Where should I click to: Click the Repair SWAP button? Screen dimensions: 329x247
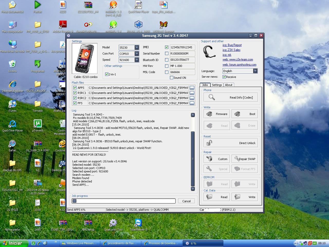pyautogui.click(x=245, y=159)
